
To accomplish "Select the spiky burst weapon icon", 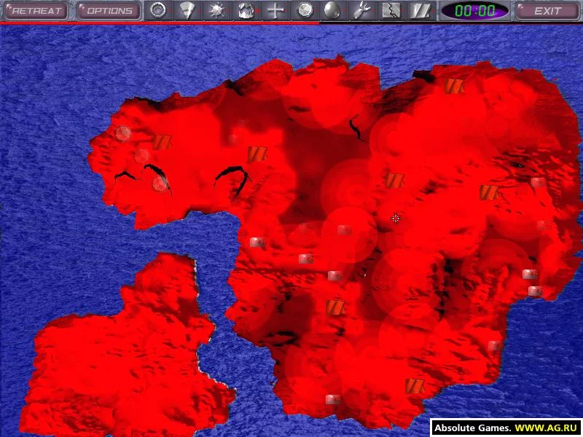I will pyautogui.click(x=216, y=10).
